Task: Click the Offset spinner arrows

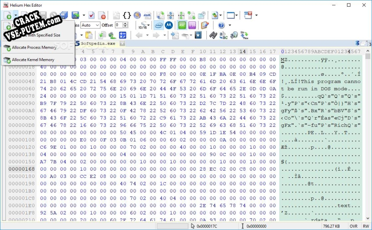Action: click(126, 25)
